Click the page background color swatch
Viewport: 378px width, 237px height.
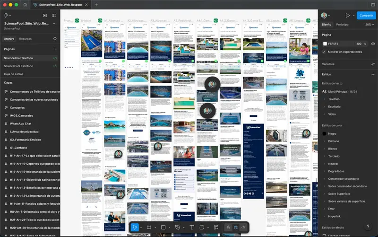[x=325, y=44]
